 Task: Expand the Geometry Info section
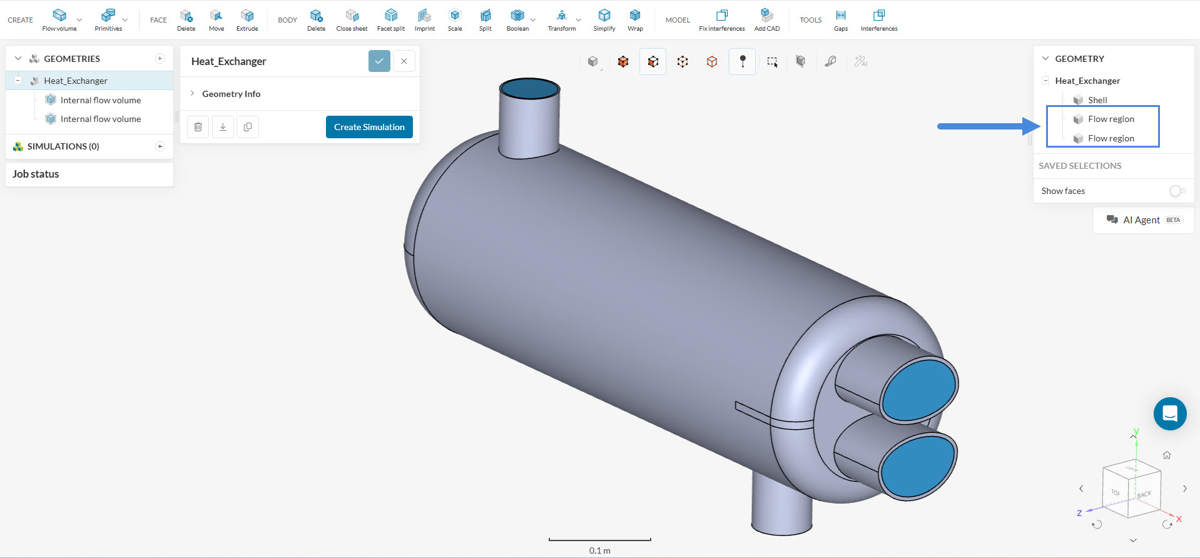(193, 94)
